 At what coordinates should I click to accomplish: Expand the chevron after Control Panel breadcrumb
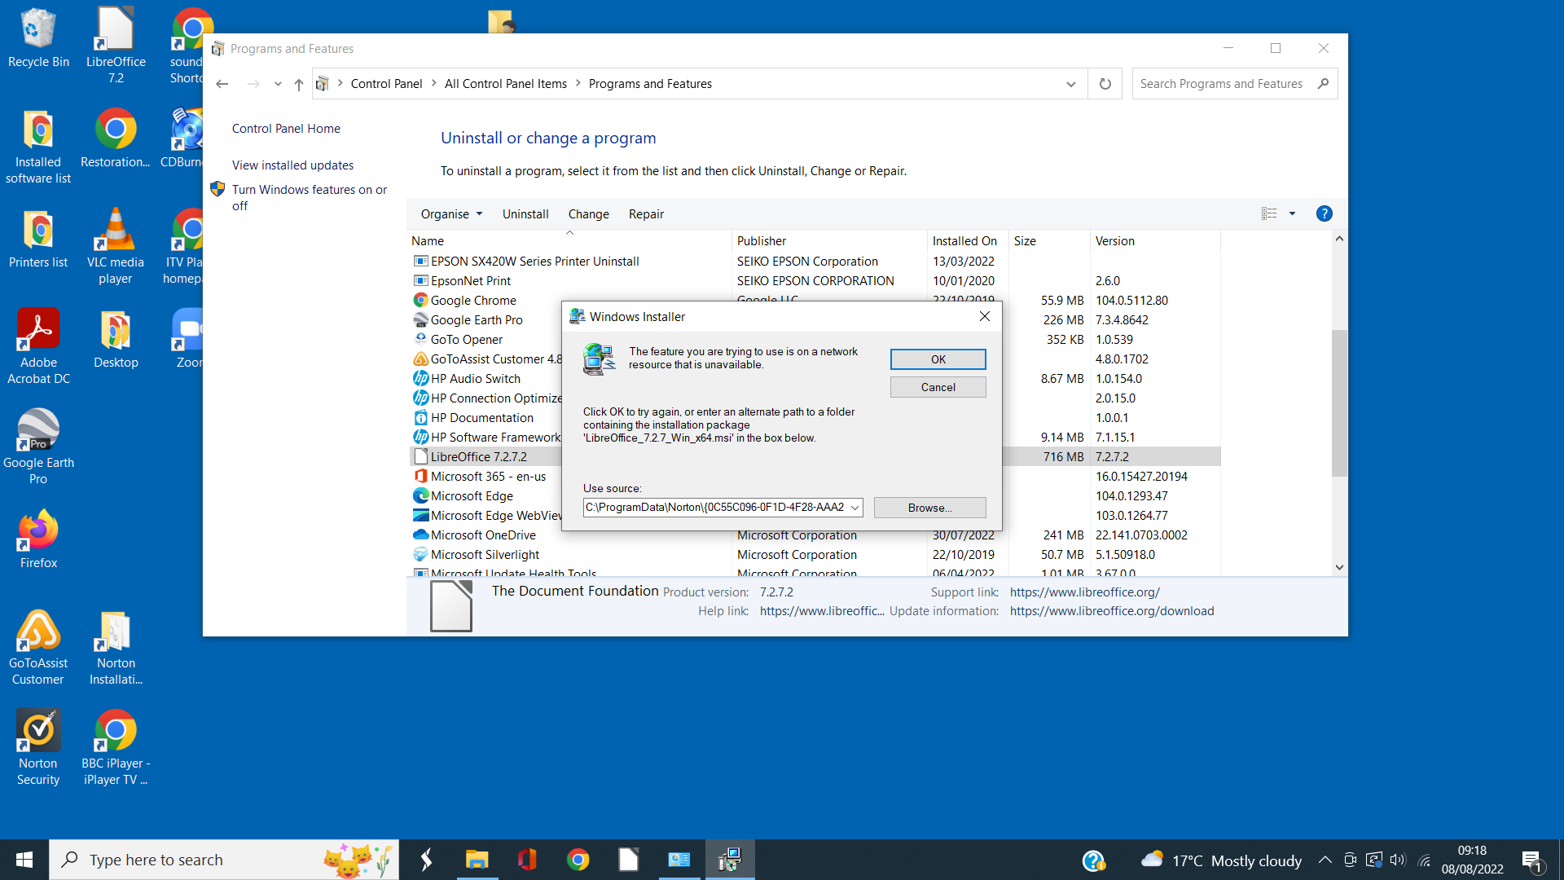[x=433, y=83]
